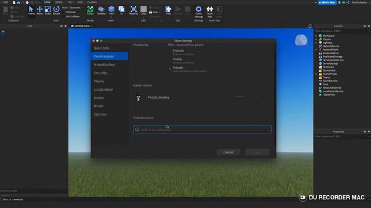The height and width of the screenshot is (208, 371).
Task: Open the Owner permission dropdown
Action: point(246,96)
